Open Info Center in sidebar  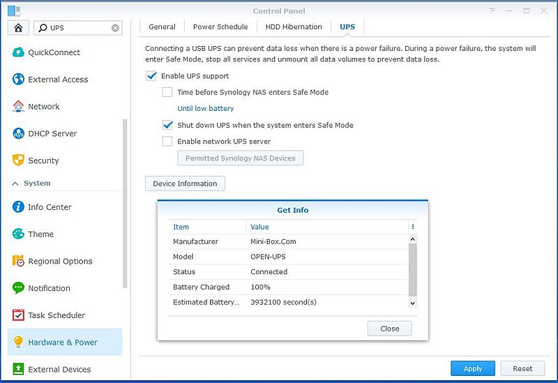(x=50, y=207)
